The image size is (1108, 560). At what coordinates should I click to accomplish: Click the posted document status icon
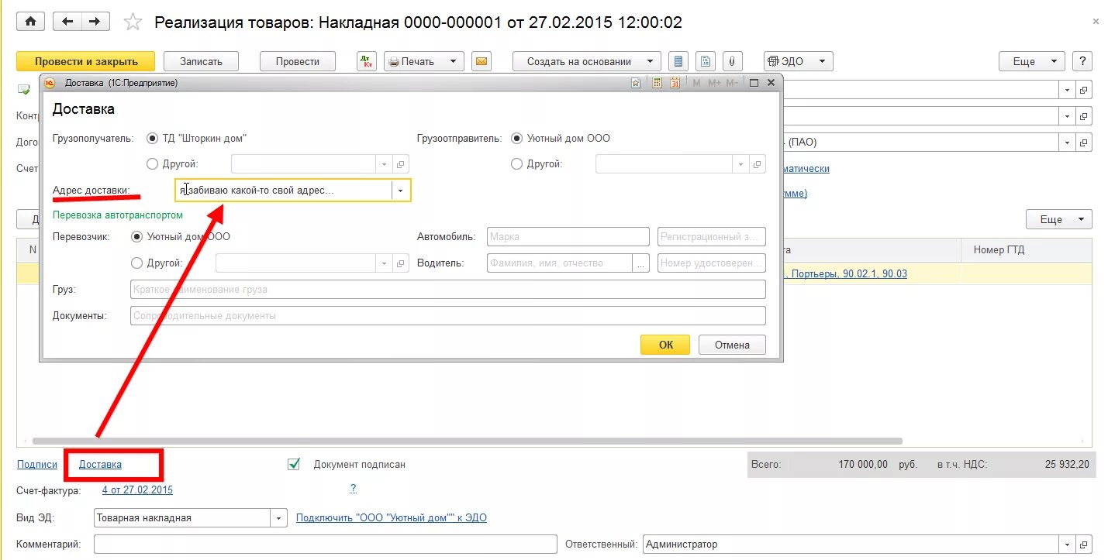(x=23, y=90)
